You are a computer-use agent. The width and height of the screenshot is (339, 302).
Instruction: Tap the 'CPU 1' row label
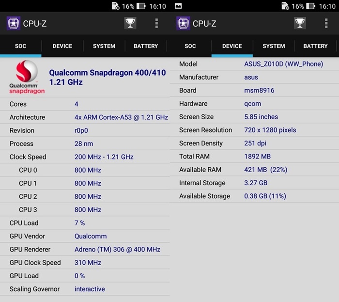pyautogui.click(x=28, y=183)
